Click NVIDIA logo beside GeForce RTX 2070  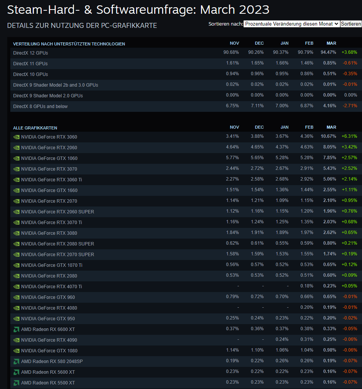point(16,201)
